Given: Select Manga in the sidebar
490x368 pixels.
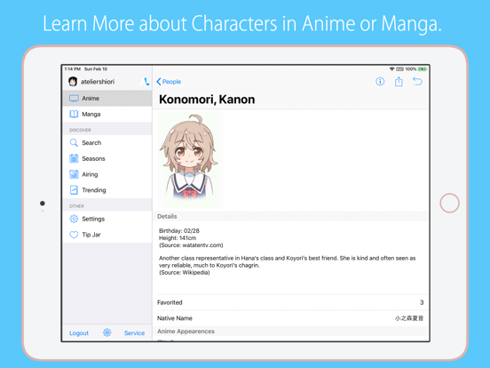Looking at the screenshot, I should (107, 114).
